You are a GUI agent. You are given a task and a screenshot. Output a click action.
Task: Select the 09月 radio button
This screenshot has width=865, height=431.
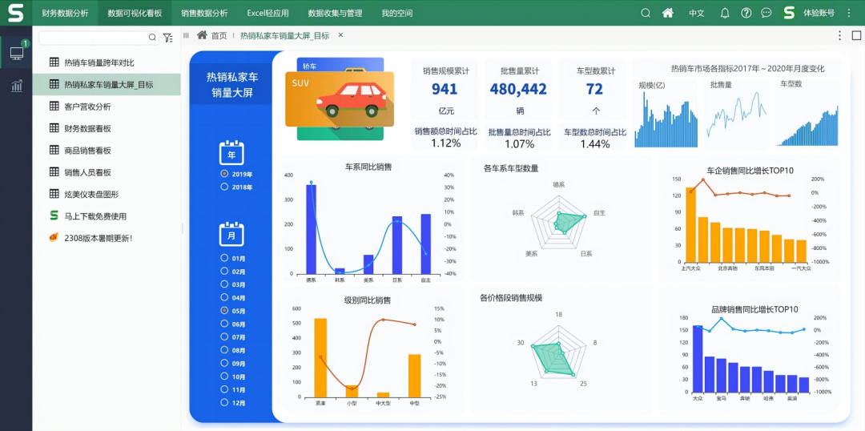224,363
